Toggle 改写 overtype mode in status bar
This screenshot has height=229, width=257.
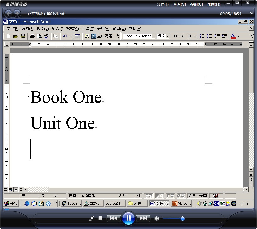pos(181,196)
